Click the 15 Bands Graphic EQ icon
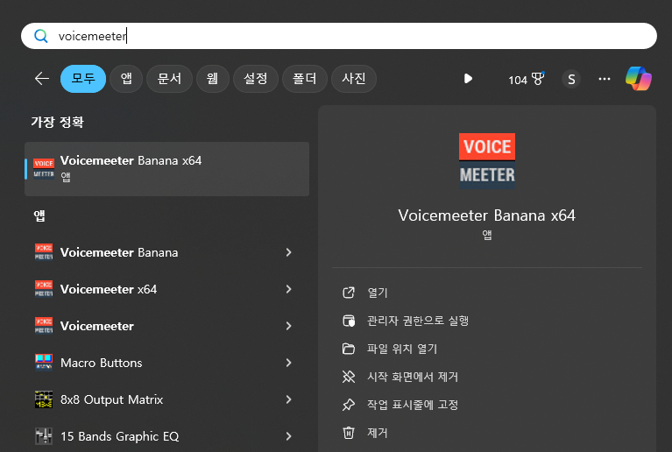Image resolution: width=672 pixels, height=452 pixels. click(44, 436)
